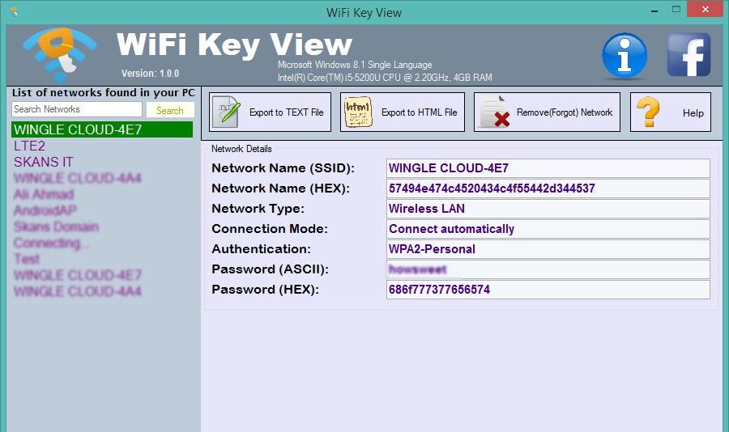
Task: Click the text file pencil icon
Action: [x=228, y=112]
